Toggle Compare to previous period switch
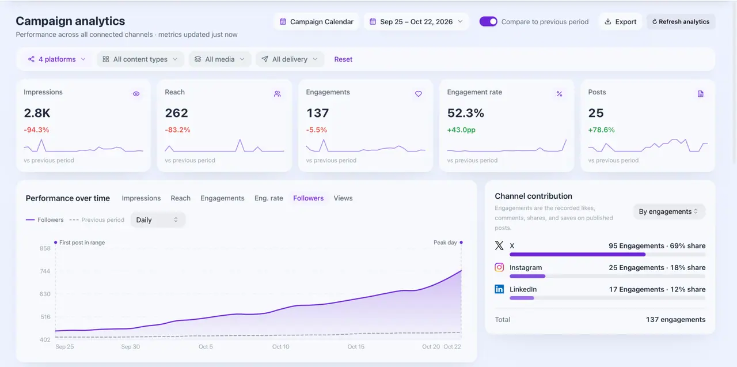Screen dimensions: 737x367 [x=488, y=22]
